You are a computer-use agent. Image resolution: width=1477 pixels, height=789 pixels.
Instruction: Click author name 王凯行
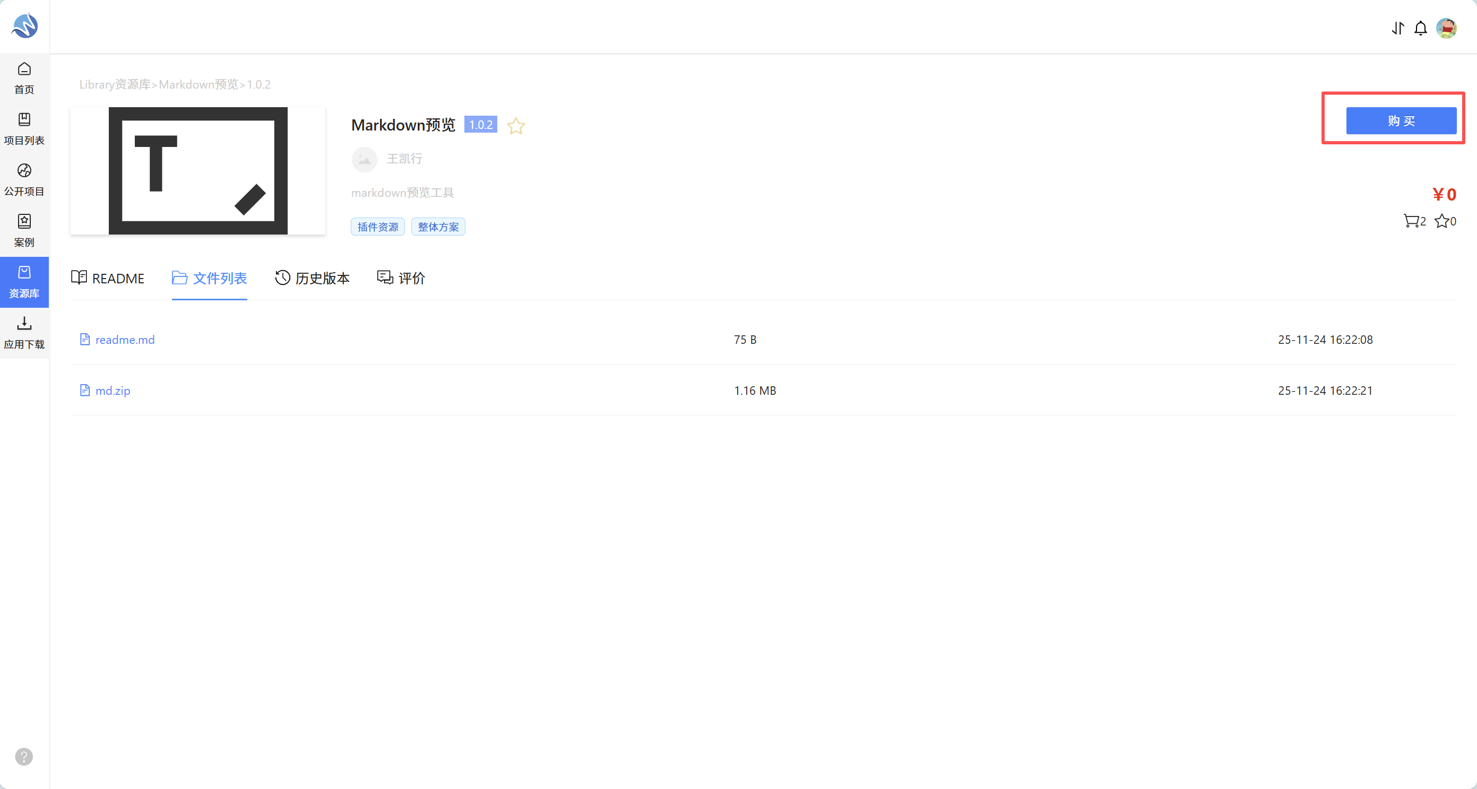tap(405, 159)
